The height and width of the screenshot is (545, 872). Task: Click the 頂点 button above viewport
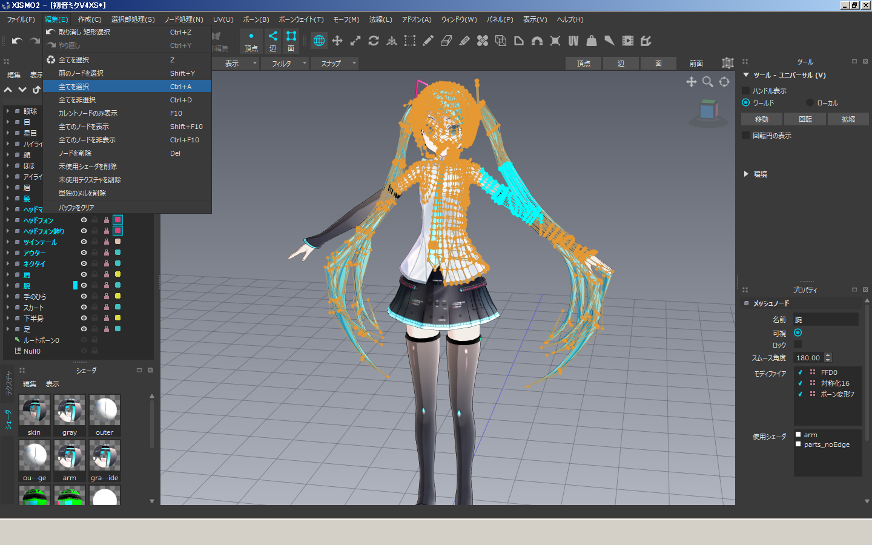tap(584, 63)
